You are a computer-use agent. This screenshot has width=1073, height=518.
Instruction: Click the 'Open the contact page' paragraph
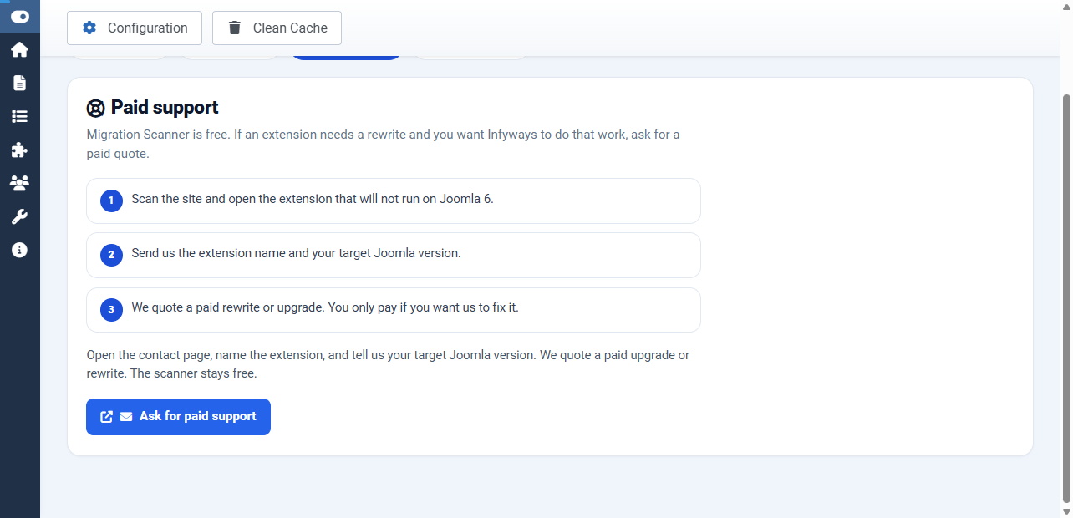[x=389, y=364]
